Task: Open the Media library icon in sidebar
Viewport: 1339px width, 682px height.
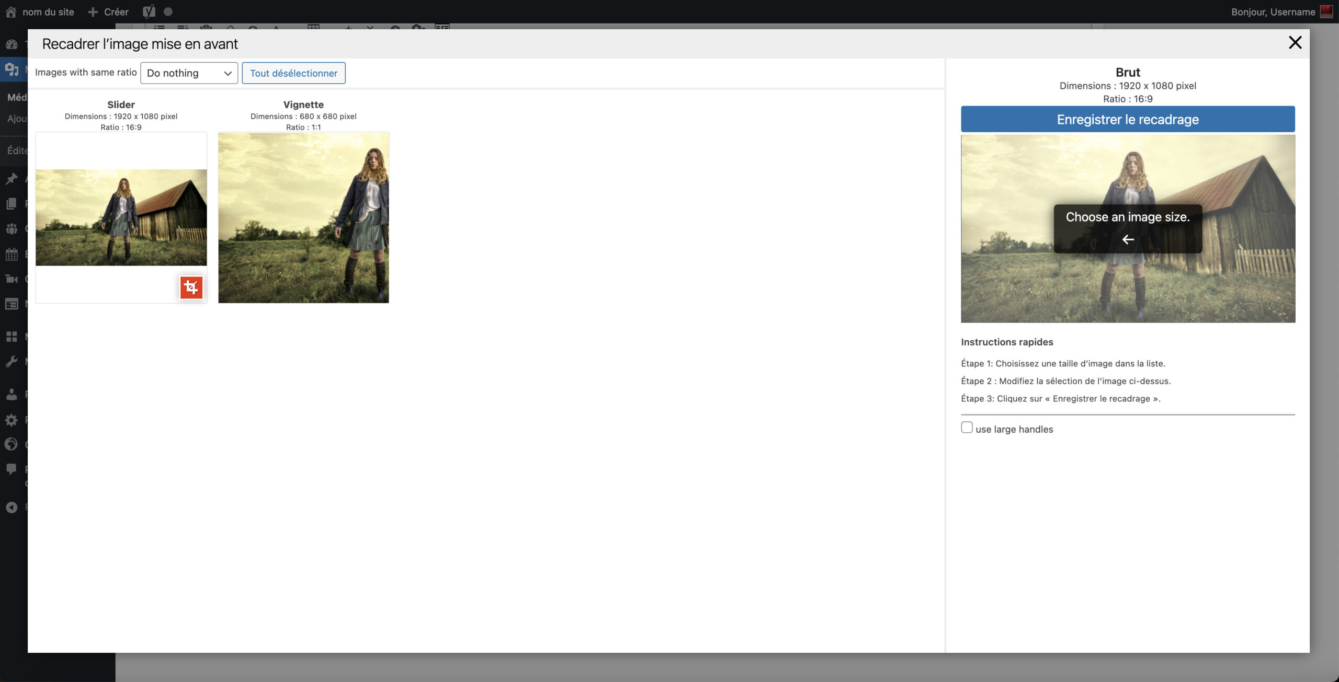Action: [x=12, y=69]
